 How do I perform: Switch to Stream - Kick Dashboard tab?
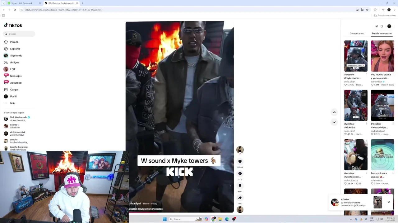(x=22, y=3)
